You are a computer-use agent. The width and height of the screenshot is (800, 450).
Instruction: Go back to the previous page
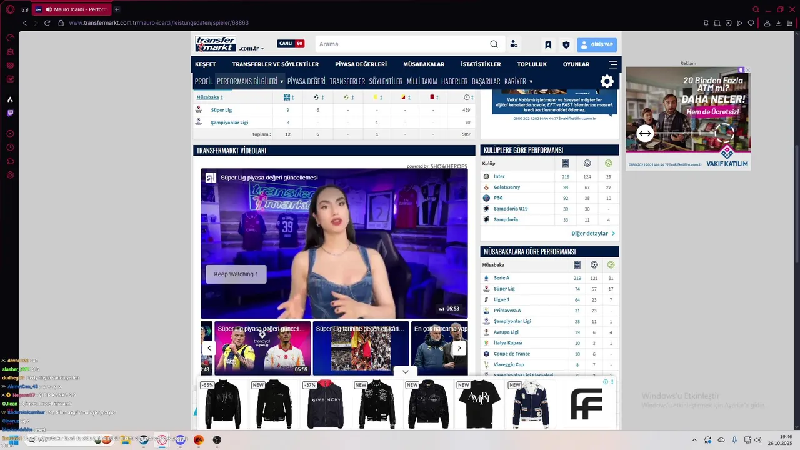coord(25,23)
